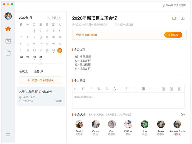Click agenda item (4) 场景分析
Screen dimensions: 192x144
point(83,68)
